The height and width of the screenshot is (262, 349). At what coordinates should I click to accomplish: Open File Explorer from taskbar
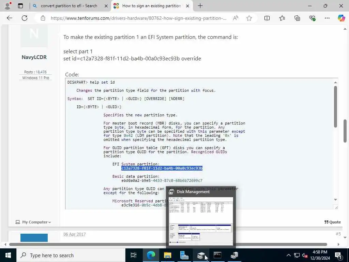pos(167,255)
